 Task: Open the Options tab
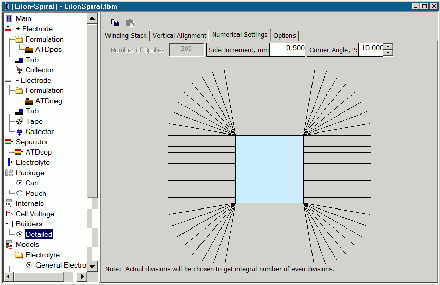[284, 36]
